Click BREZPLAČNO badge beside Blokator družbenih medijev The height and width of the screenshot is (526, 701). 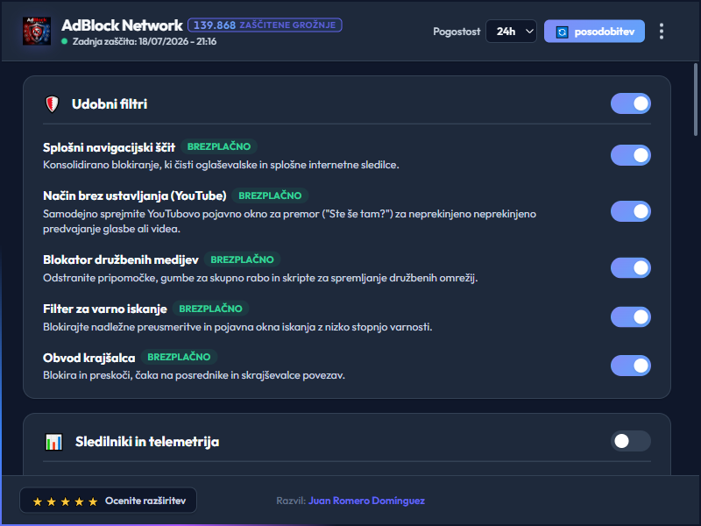242,259
